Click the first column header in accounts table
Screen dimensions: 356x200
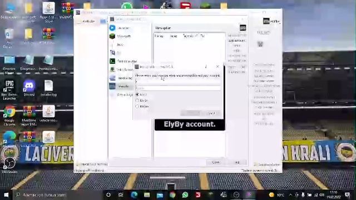(159, 36)
